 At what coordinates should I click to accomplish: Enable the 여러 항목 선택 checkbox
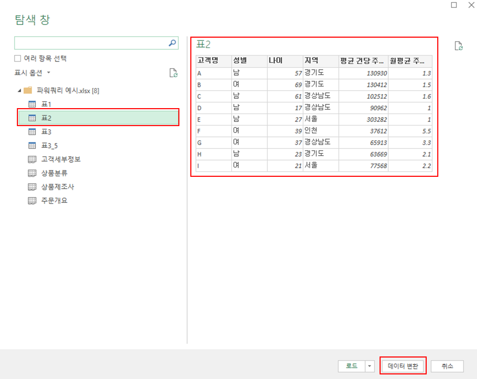(x=18, y=58)
